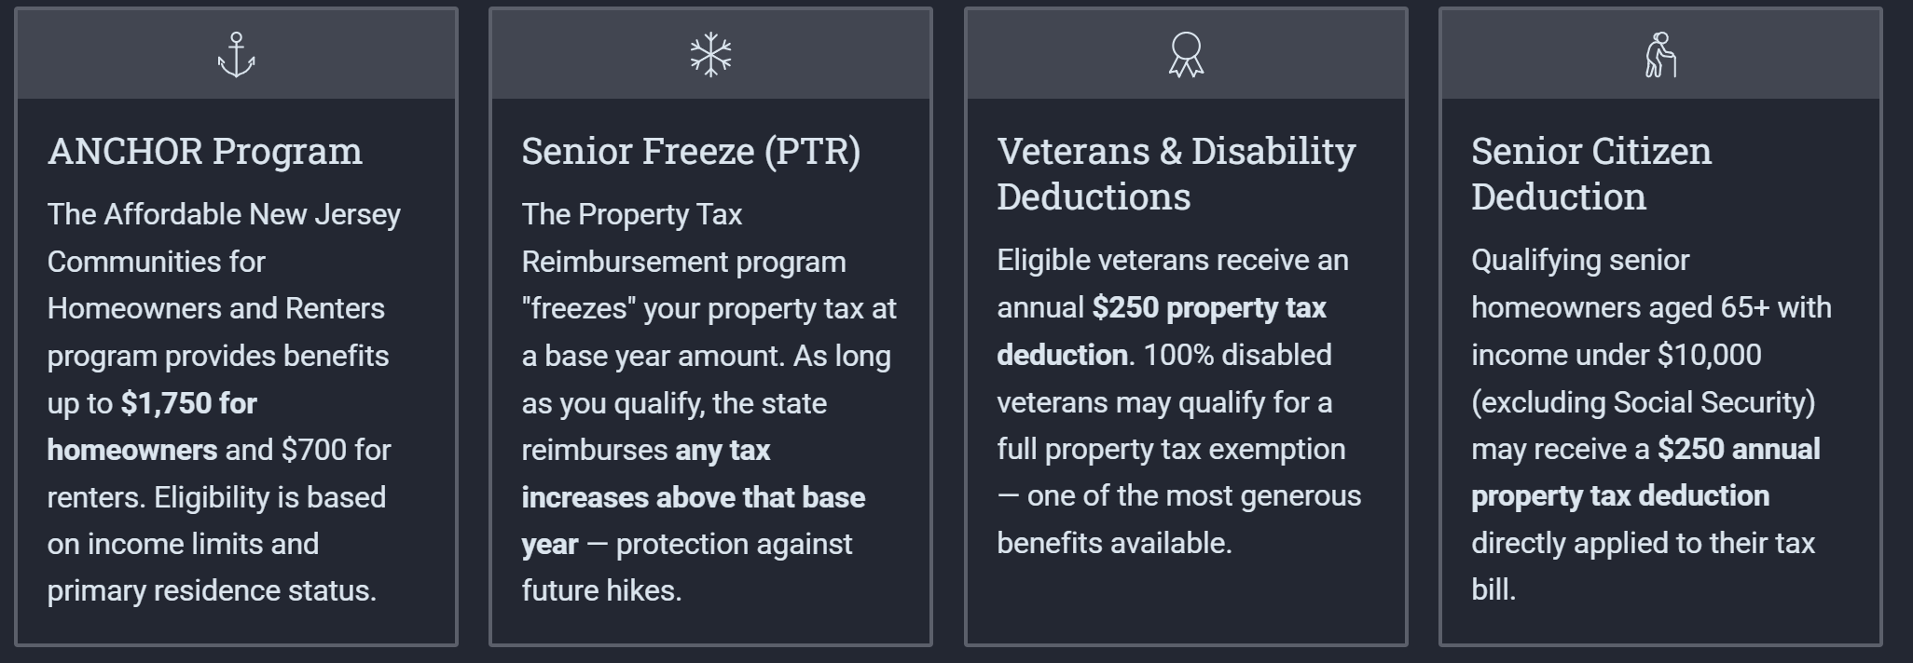Click the snowflake icon above Senior Freeze
This screenshot has width=1913, height=663.
(x=710, y=55)
